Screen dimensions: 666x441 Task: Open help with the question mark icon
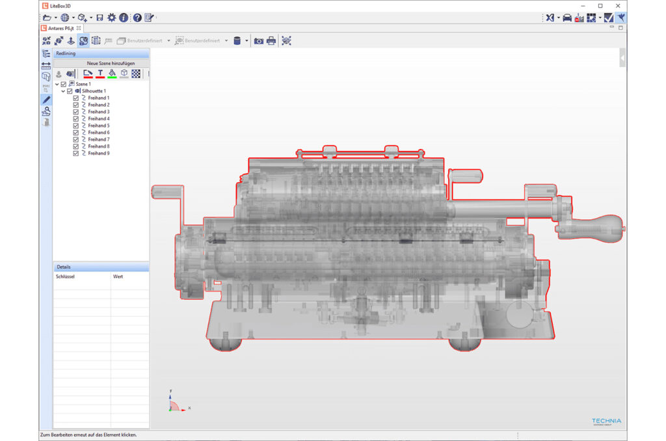[x=137, y=18]
